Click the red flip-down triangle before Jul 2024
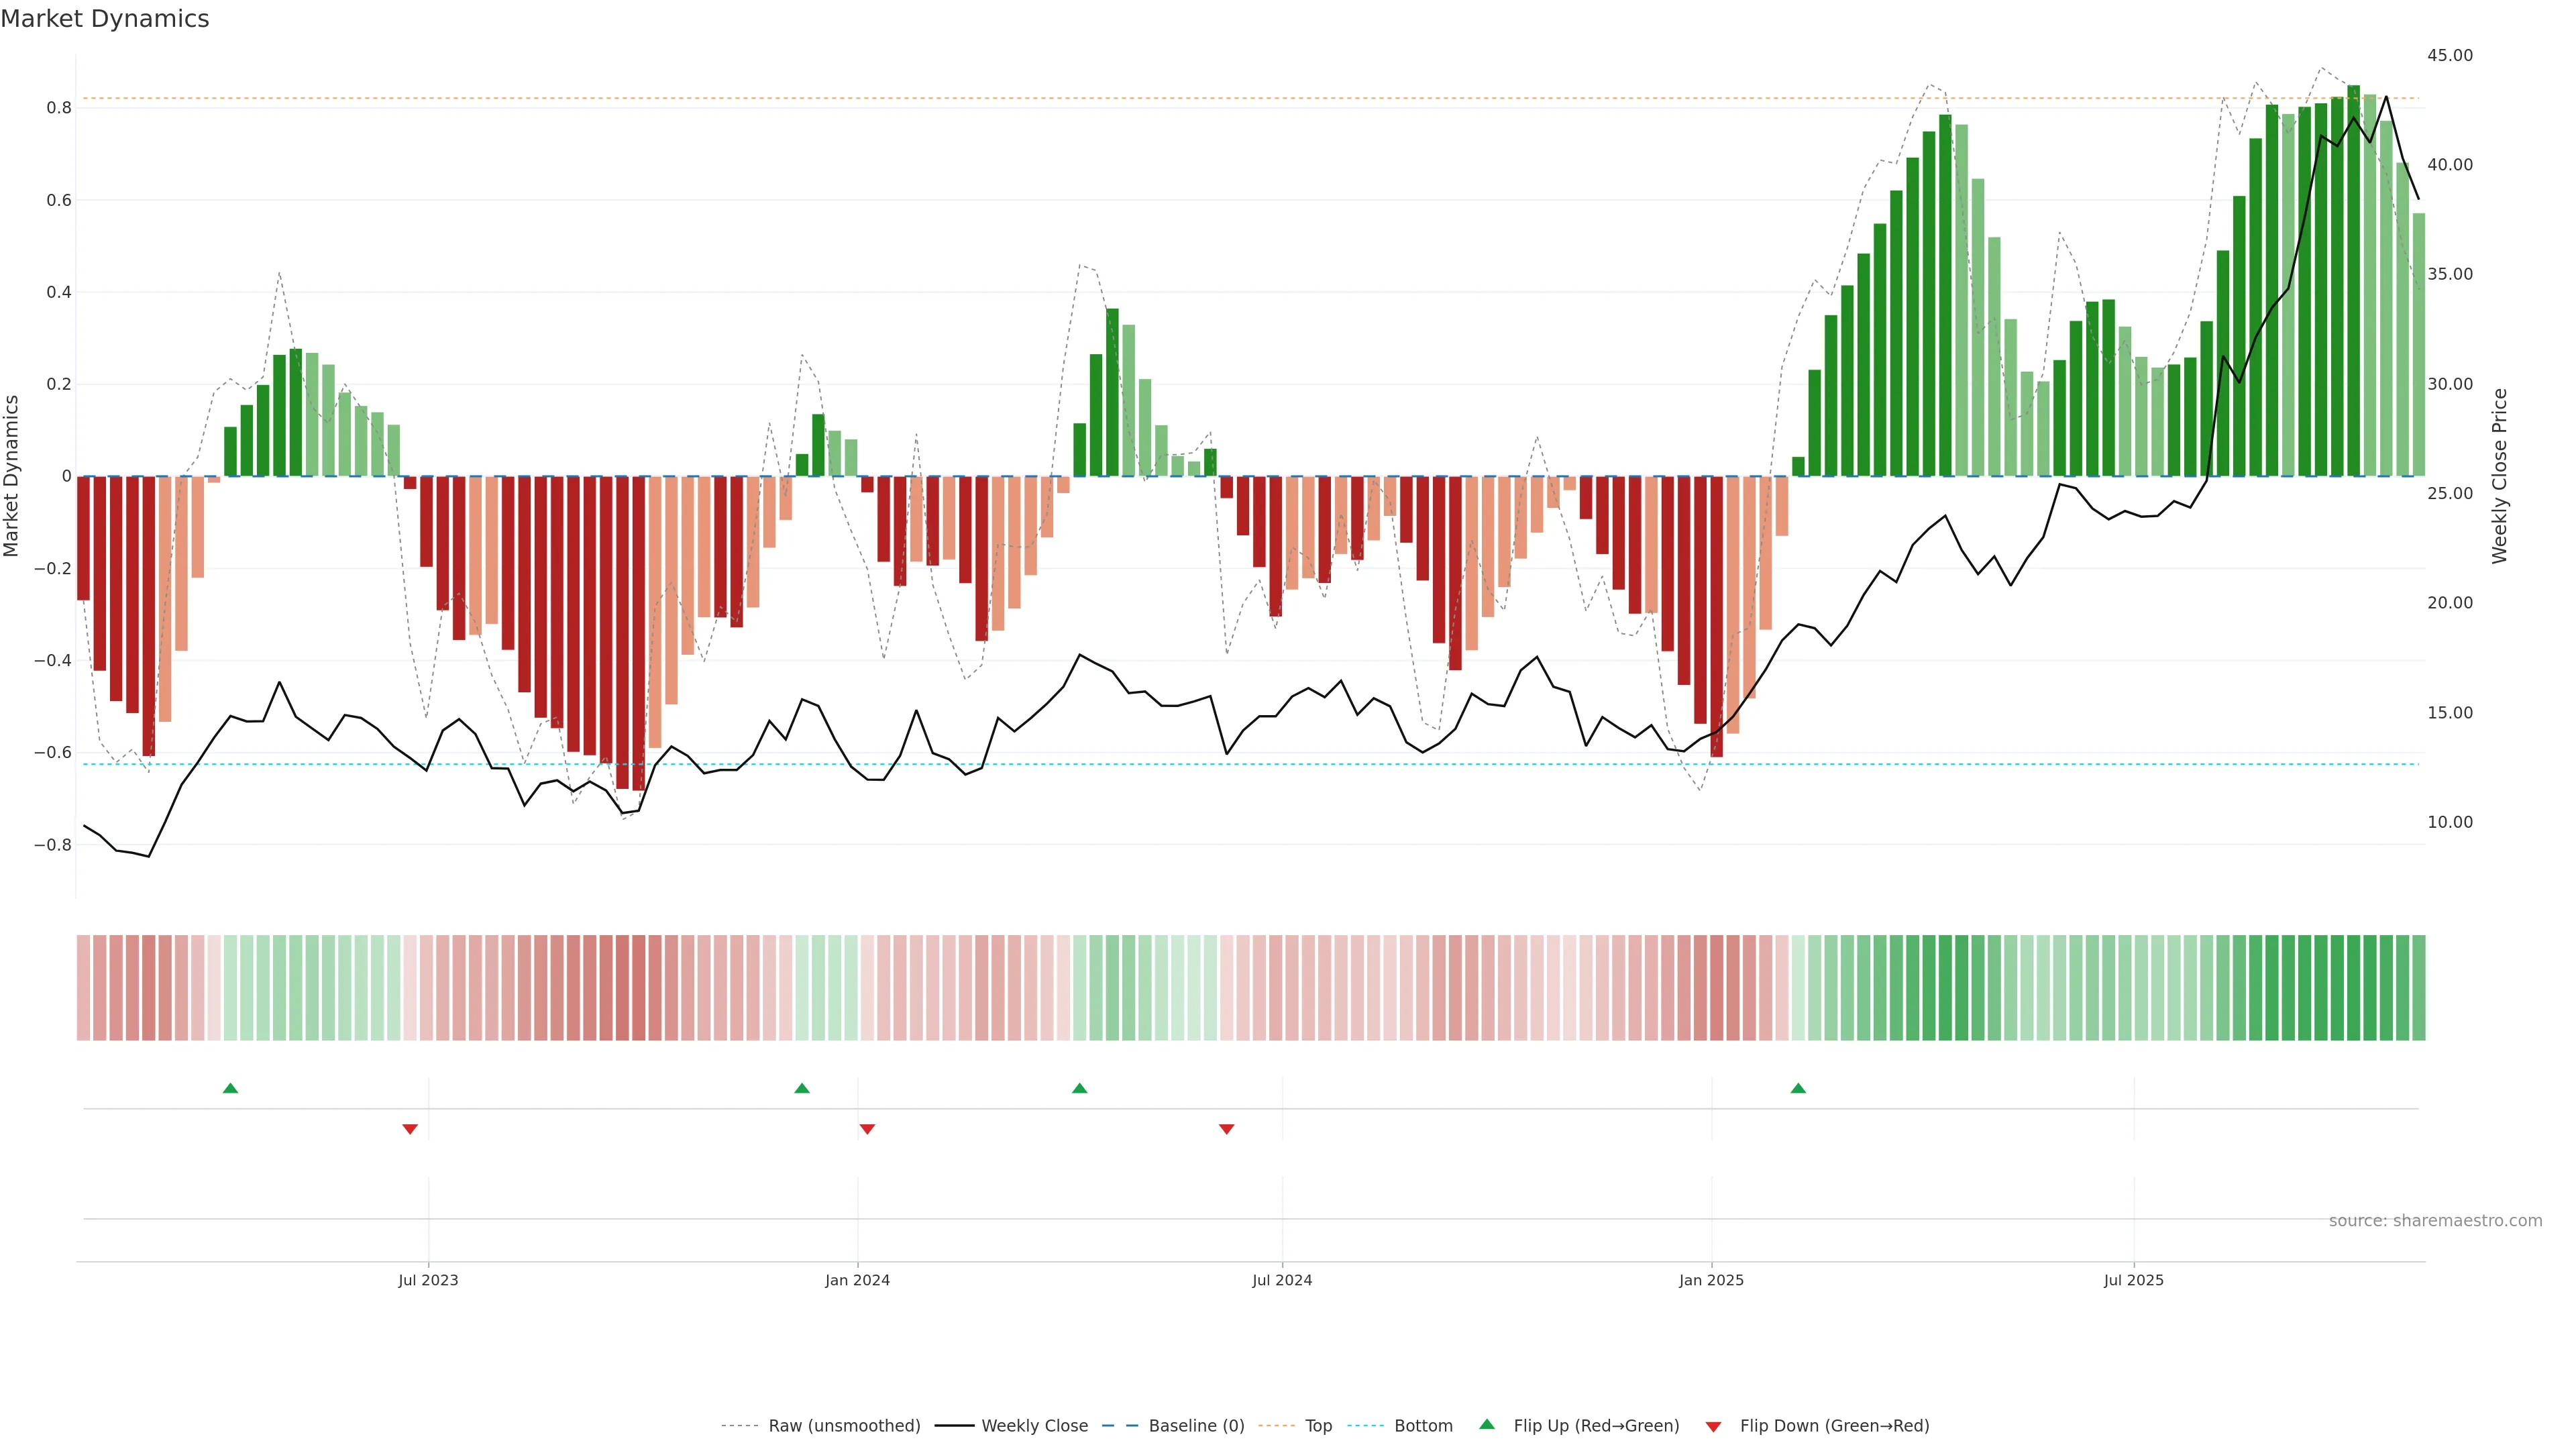This screenshot has height=1449, width=2576. click(1227, 1129)
